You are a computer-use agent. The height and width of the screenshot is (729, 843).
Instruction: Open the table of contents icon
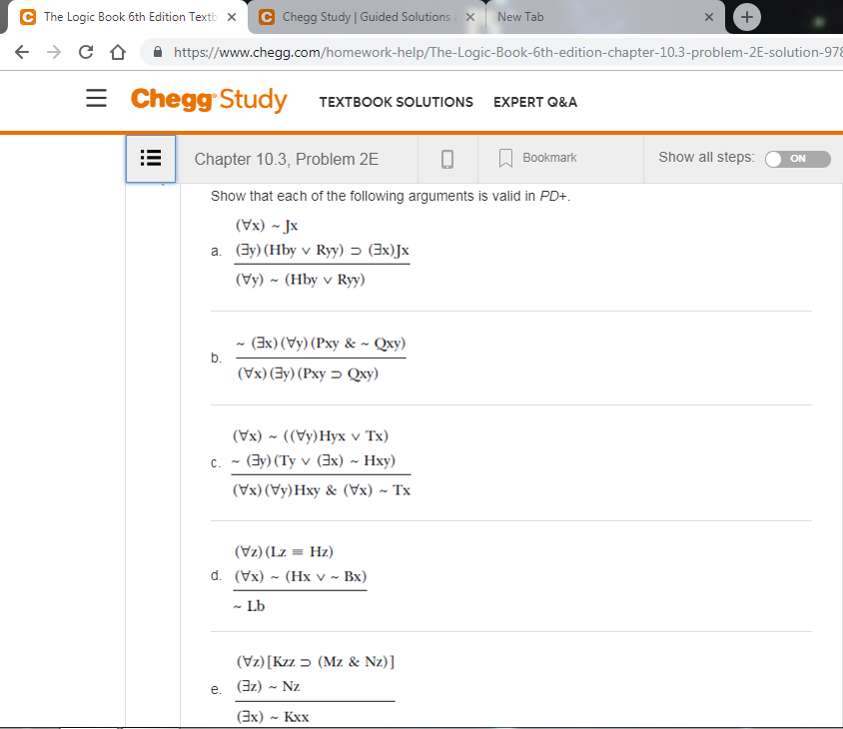coord(150,158)
